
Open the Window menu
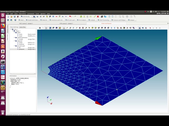tap(43, 14)
